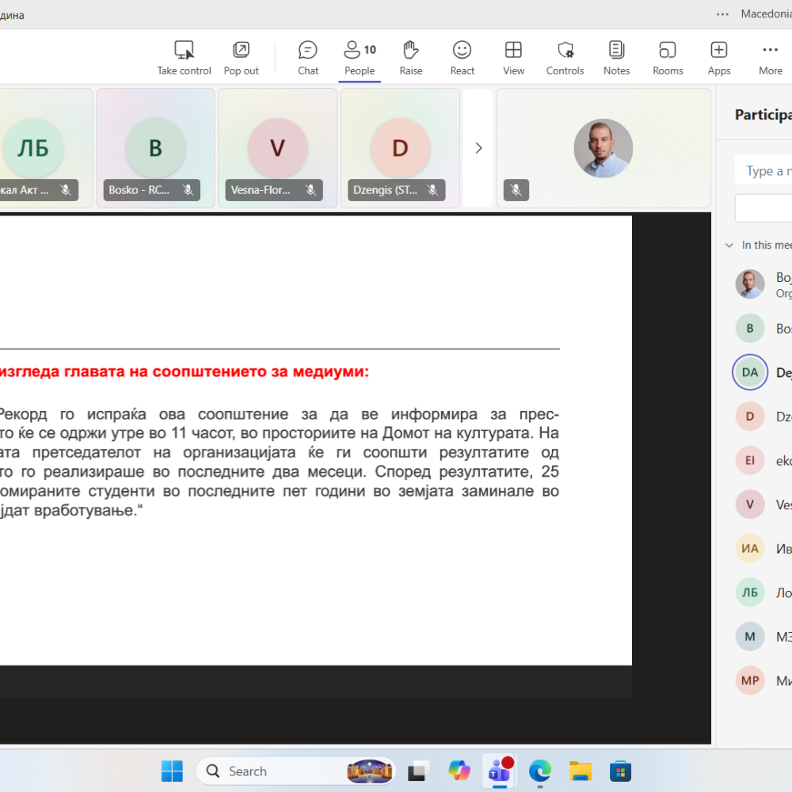Open Windows Start menu
Screen dimensions: 792x792
[x=172, y=771]
